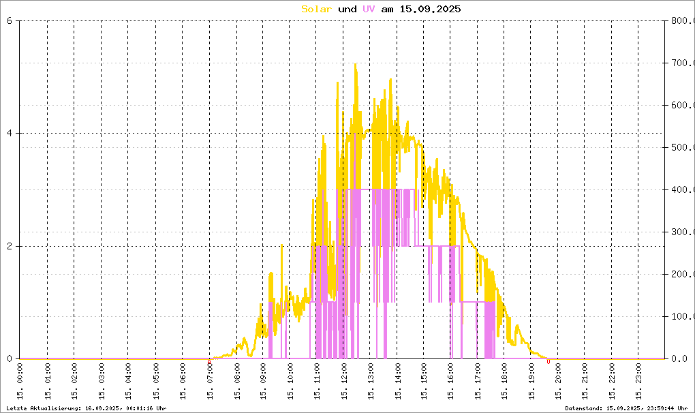The image size is (695, 413).
Task: Click the date "15.09.2025" in the chart title
Action: tap(430, 9)
